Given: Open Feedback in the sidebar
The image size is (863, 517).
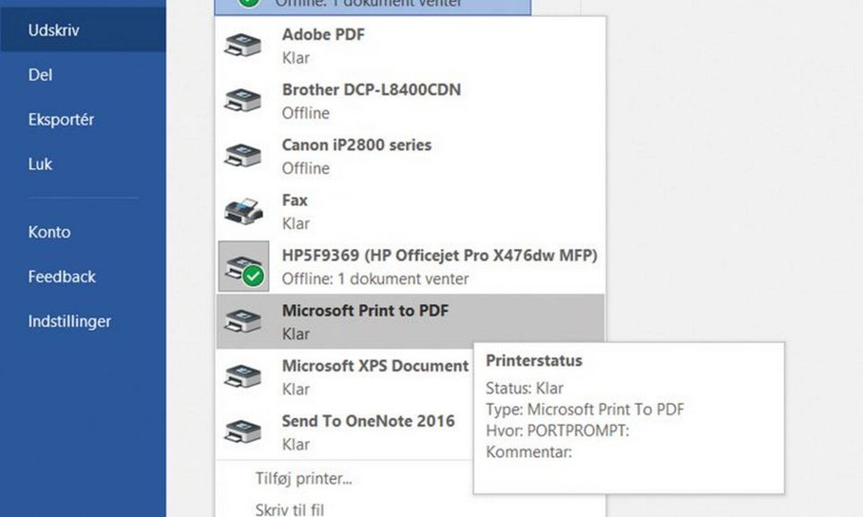Looking at the screenshot, I should tap(62, 277).
